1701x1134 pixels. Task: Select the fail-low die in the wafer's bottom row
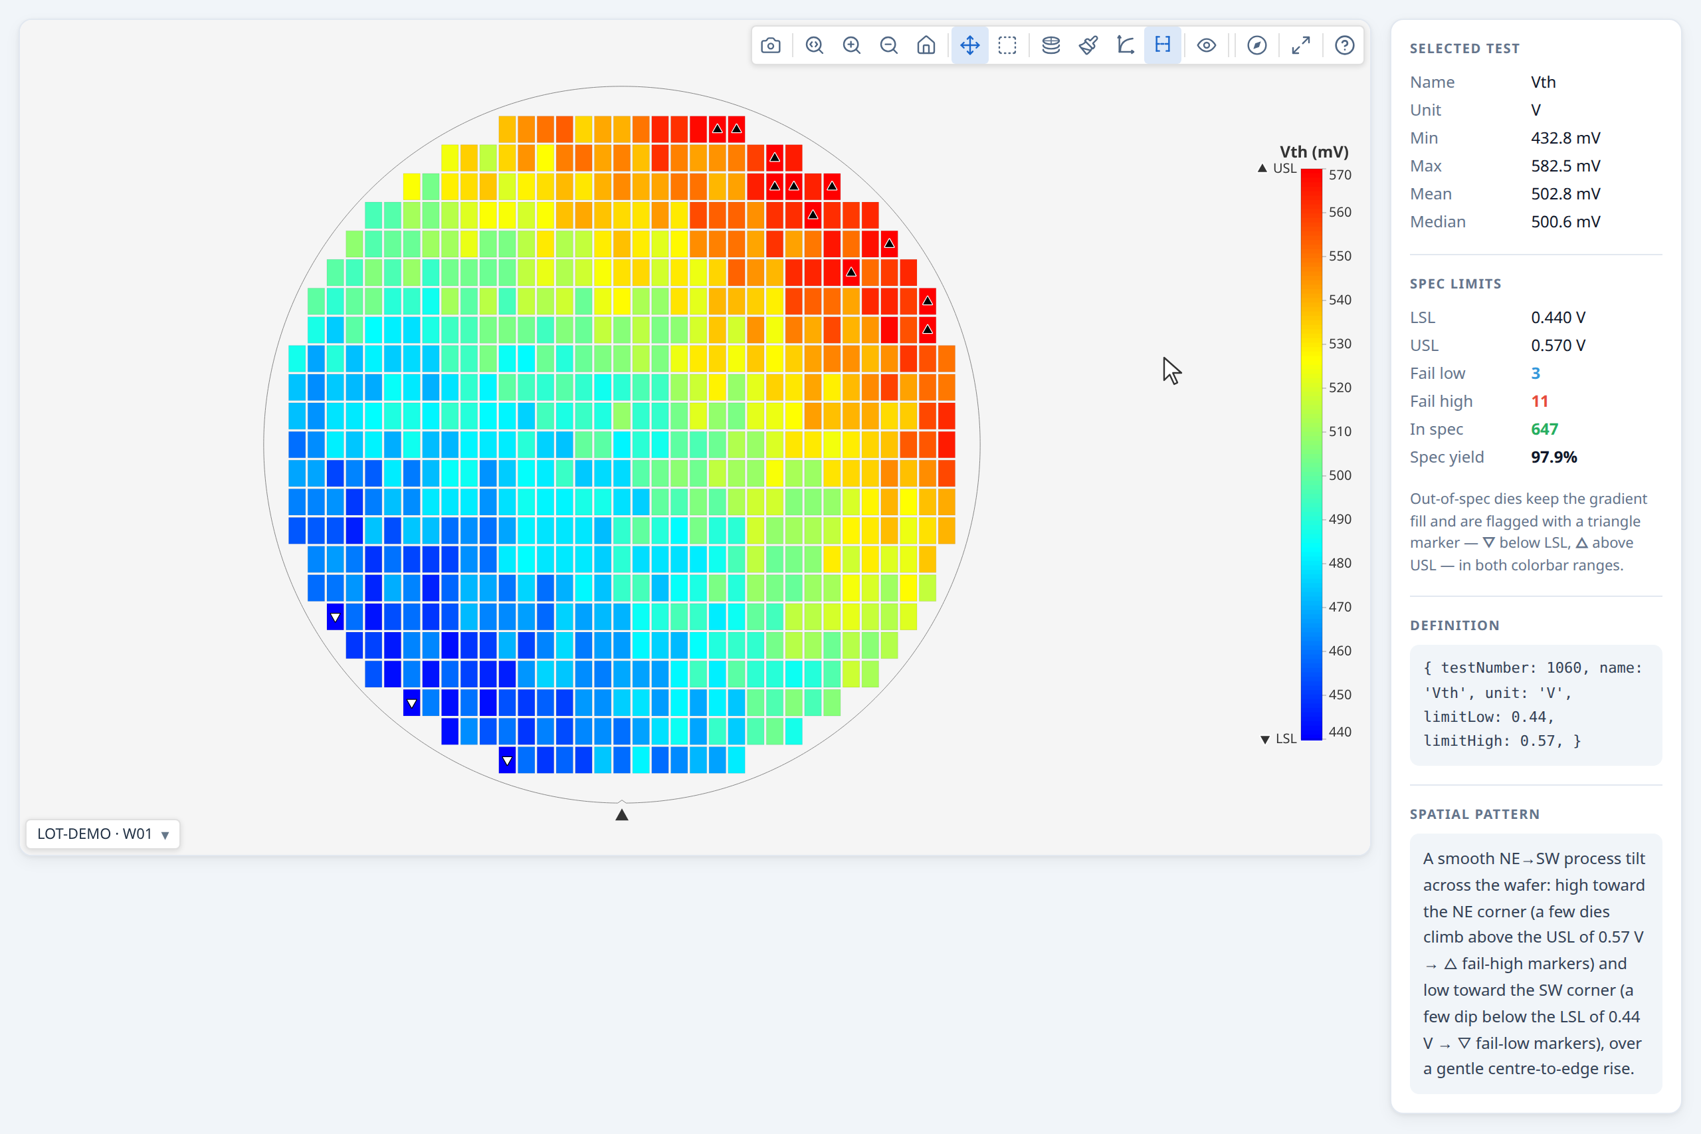pos(508,761)
